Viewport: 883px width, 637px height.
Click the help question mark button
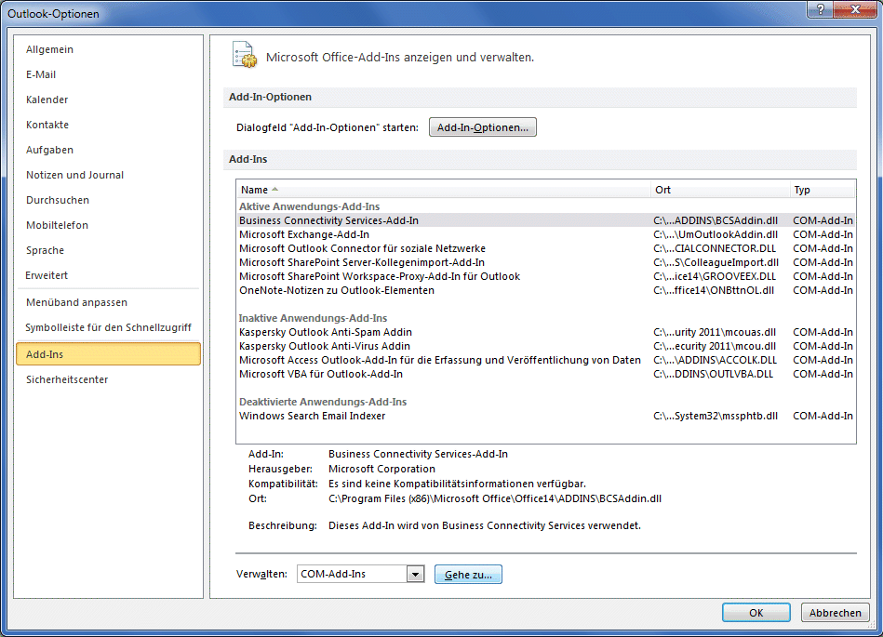[x=820, y=11]
